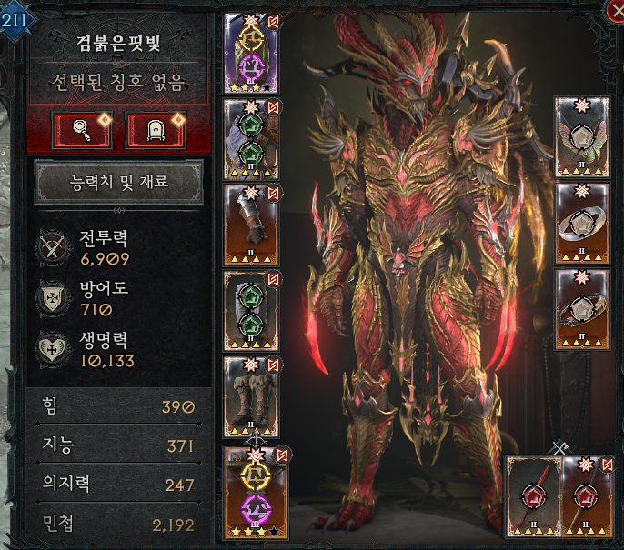
Task: Click the heart 생명력 icon
Action: [x=53, y=349]
